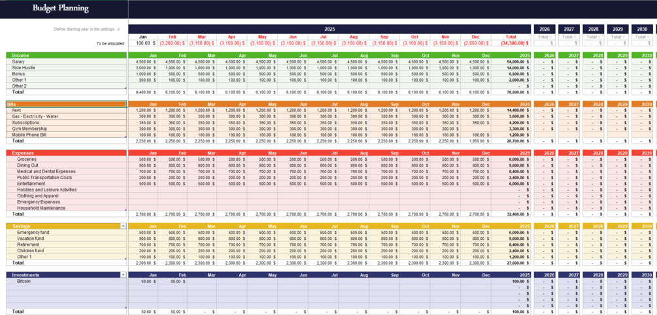The image size is (657, 315).
Task: Click the 2029 year header in top banner
Action: coord(618,29)
